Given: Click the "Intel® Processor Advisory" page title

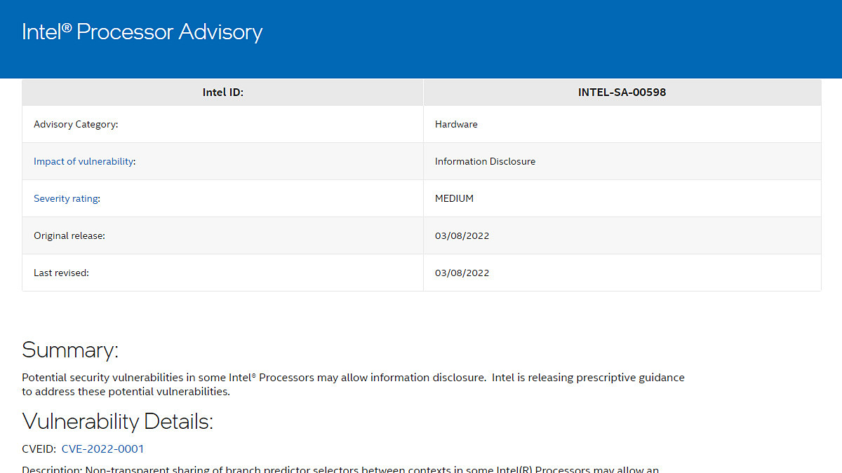Looking at the screenshot, I should pos(142,32).
